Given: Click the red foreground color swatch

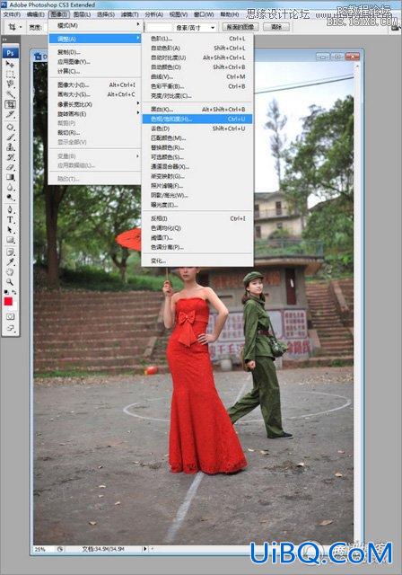Looking at the screenshot, I should (8, 302).
